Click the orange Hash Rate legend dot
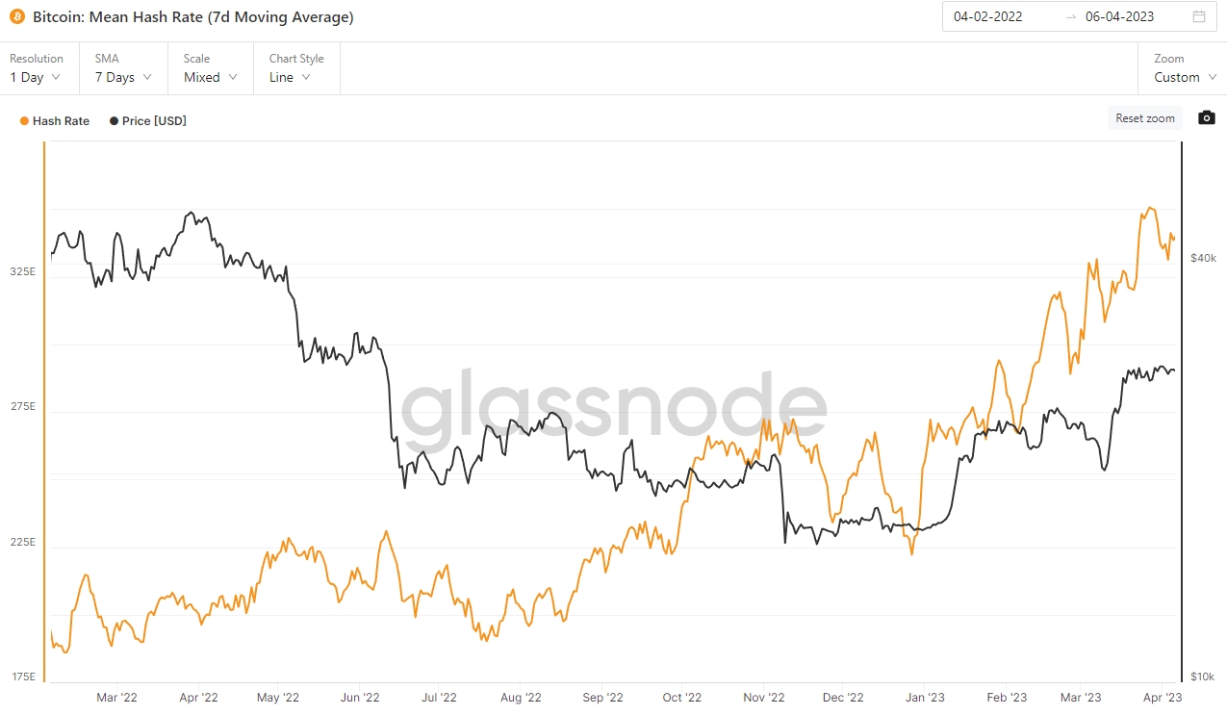Screen dimensions: 1227x715 [24, 121]
